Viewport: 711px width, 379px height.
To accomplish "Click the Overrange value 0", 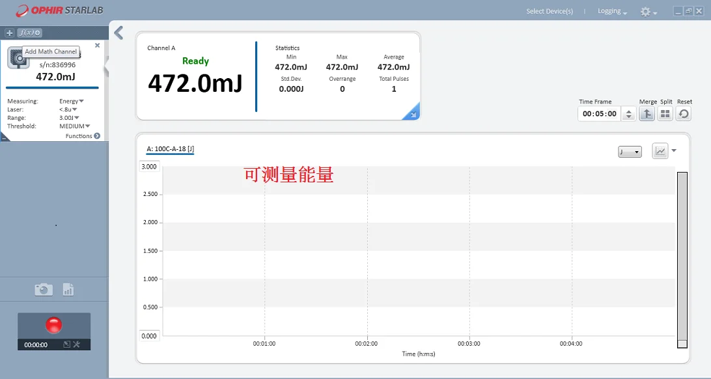I will [x=342, y=89].
